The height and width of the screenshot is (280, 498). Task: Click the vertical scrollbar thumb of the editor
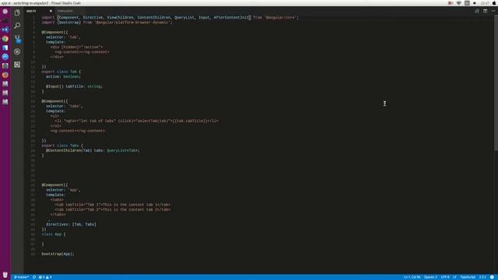[x=496, y=82]
